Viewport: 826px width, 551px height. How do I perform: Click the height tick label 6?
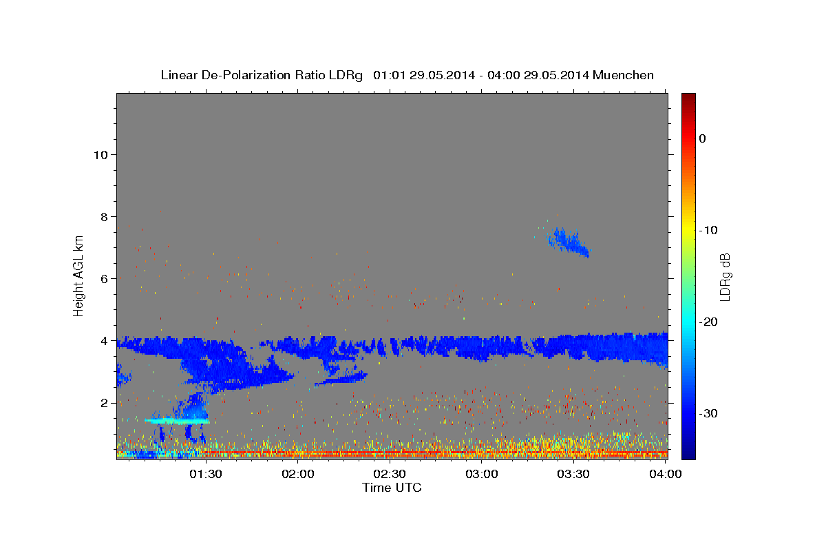[x=105, y=279]
